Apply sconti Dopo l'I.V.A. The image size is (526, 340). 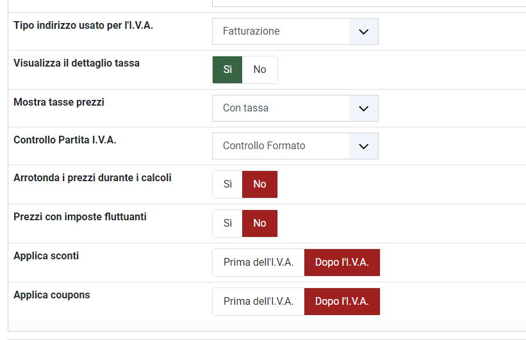click(341, 263)
